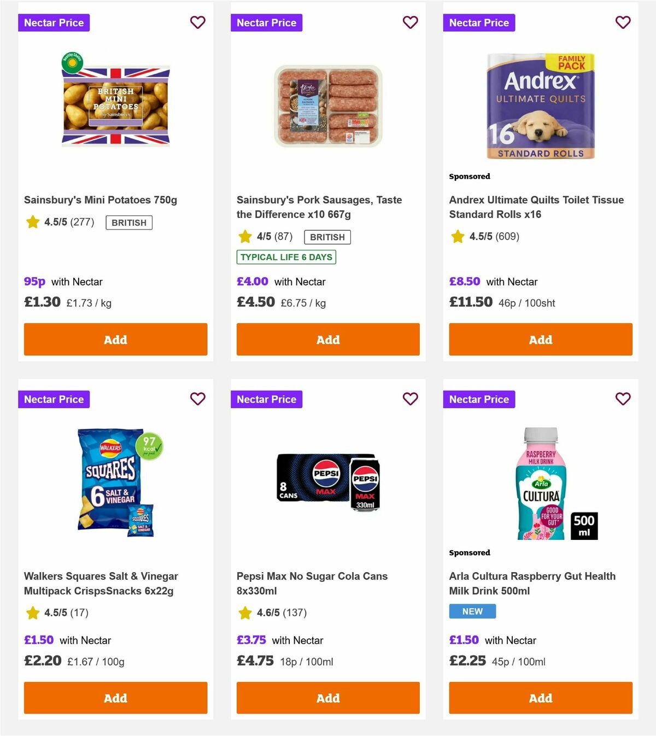Screen dimensions: 656x736
Task: Favourite the Andrex Ultimate Quilts toilet tissue
Action: coord(623,22)
